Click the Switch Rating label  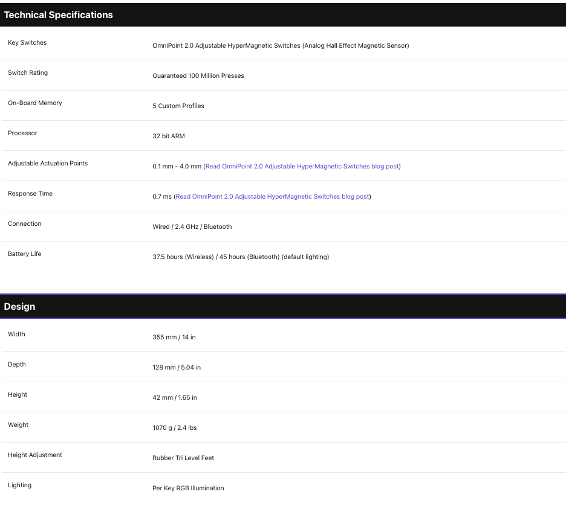(x=28, y=73)
